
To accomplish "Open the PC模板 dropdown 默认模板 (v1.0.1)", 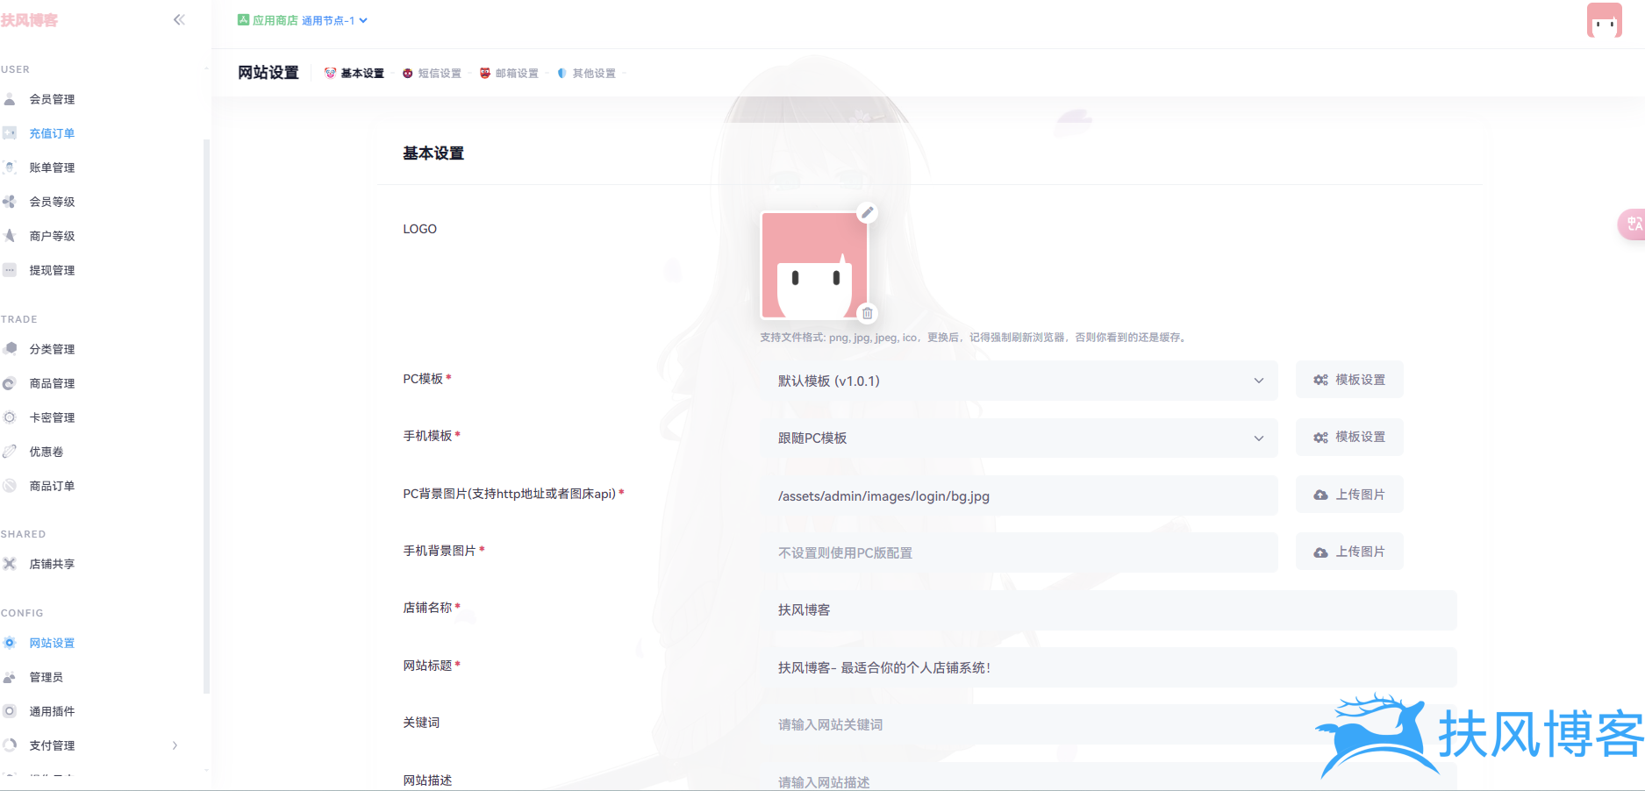I will coord(1019,381).
